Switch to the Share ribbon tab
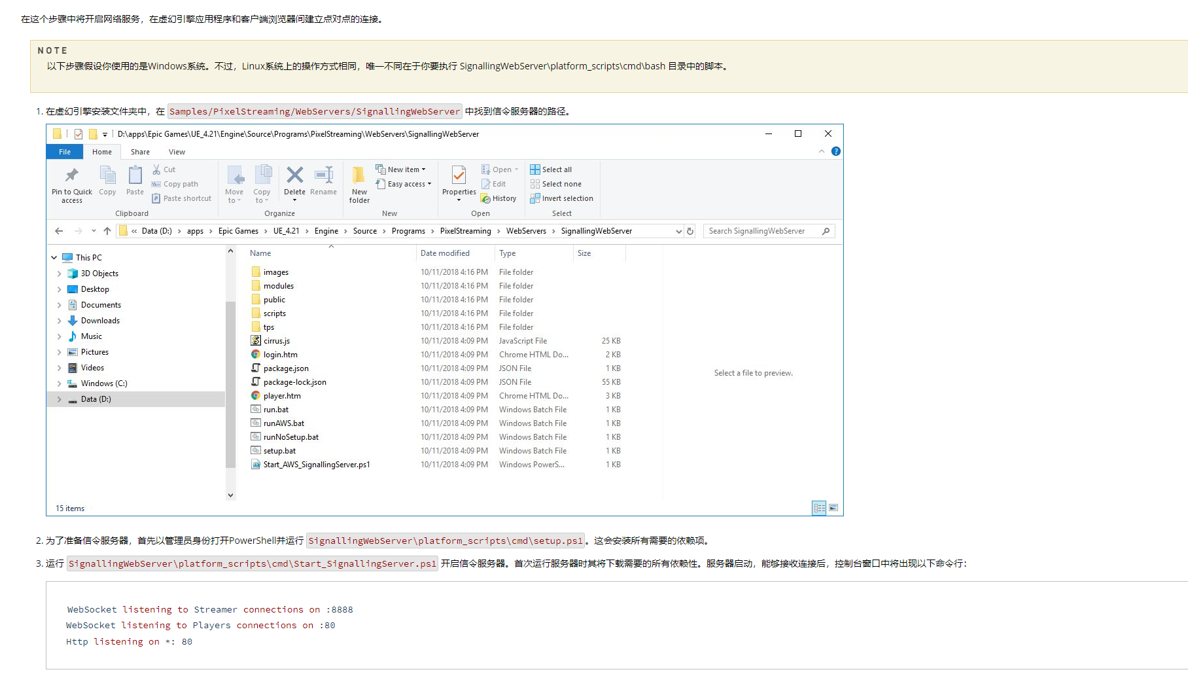This screenshot has height=676, width=1188. [140, 152]
